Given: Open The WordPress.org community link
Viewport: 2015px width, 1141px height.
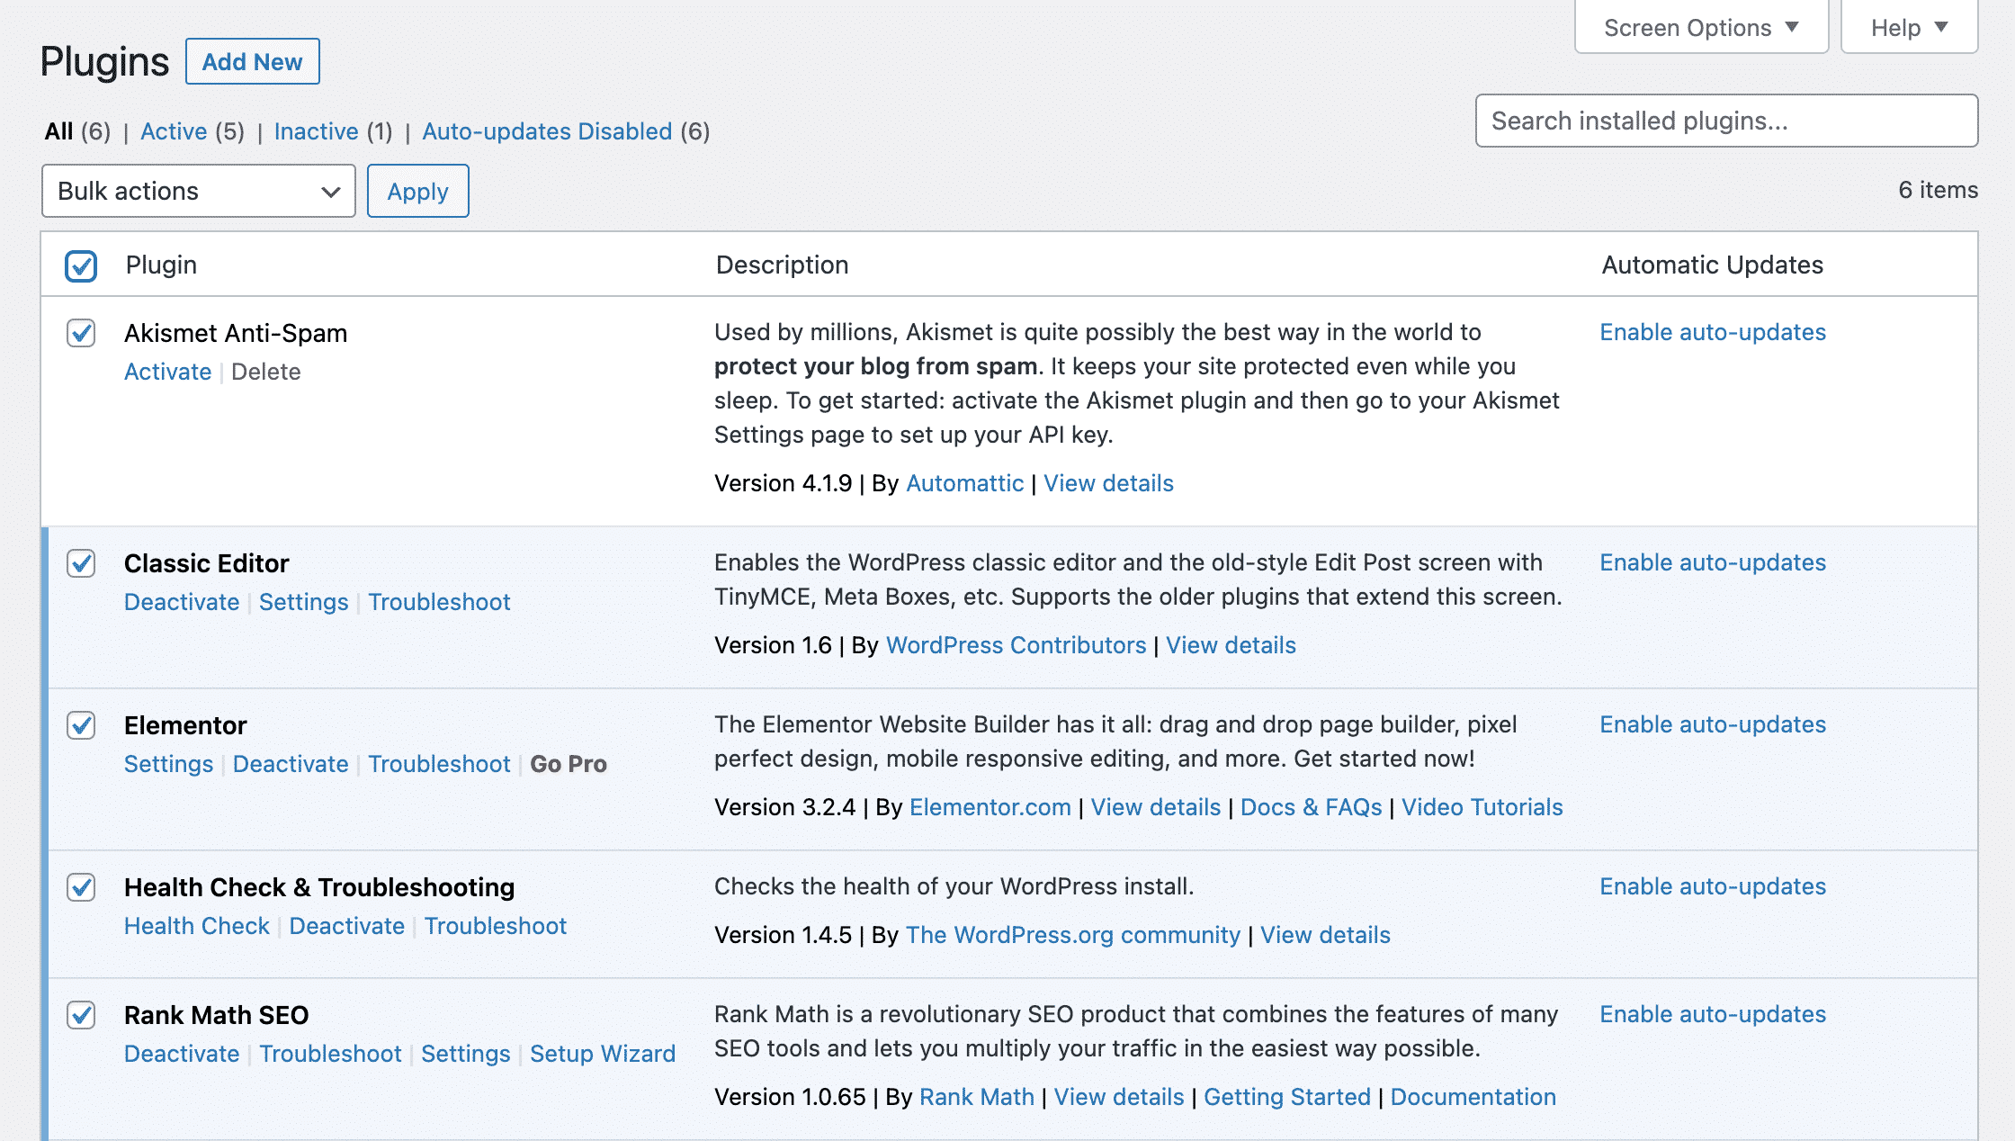Looking at the screenshot, I should pyautogui.click(x=1072, y=935).
